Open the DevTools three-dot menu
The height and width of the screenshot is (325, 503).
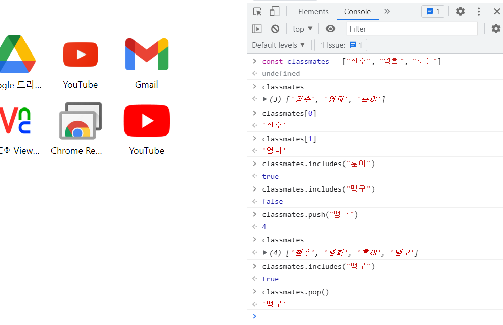click(479, 12)
